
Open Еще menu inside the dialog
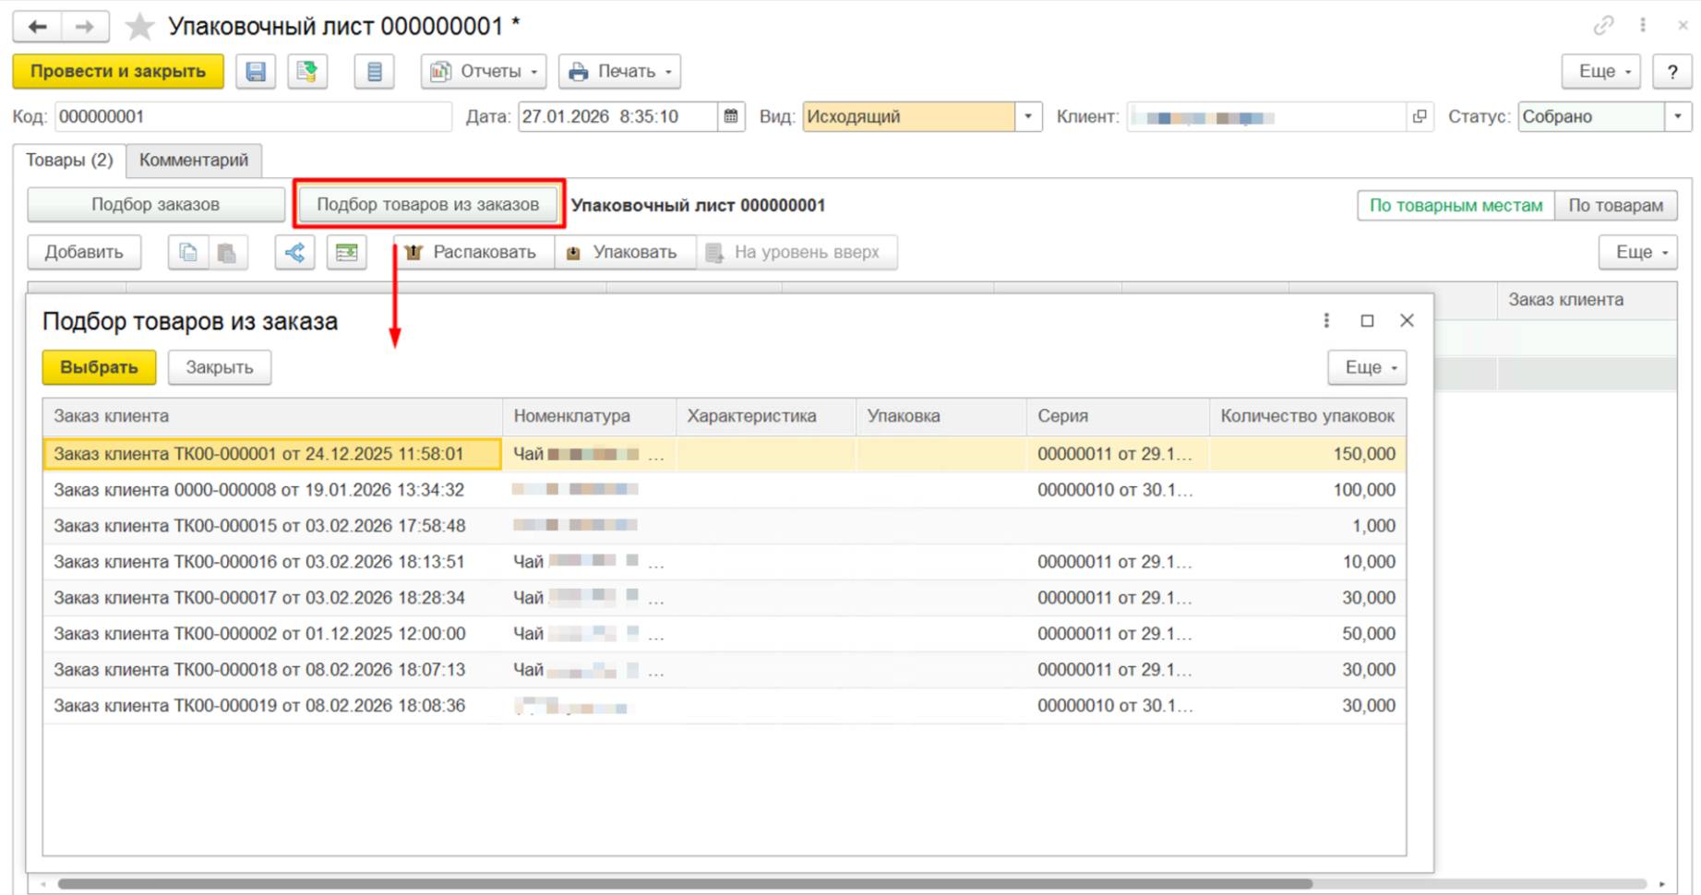click(x=1367, y=367)
